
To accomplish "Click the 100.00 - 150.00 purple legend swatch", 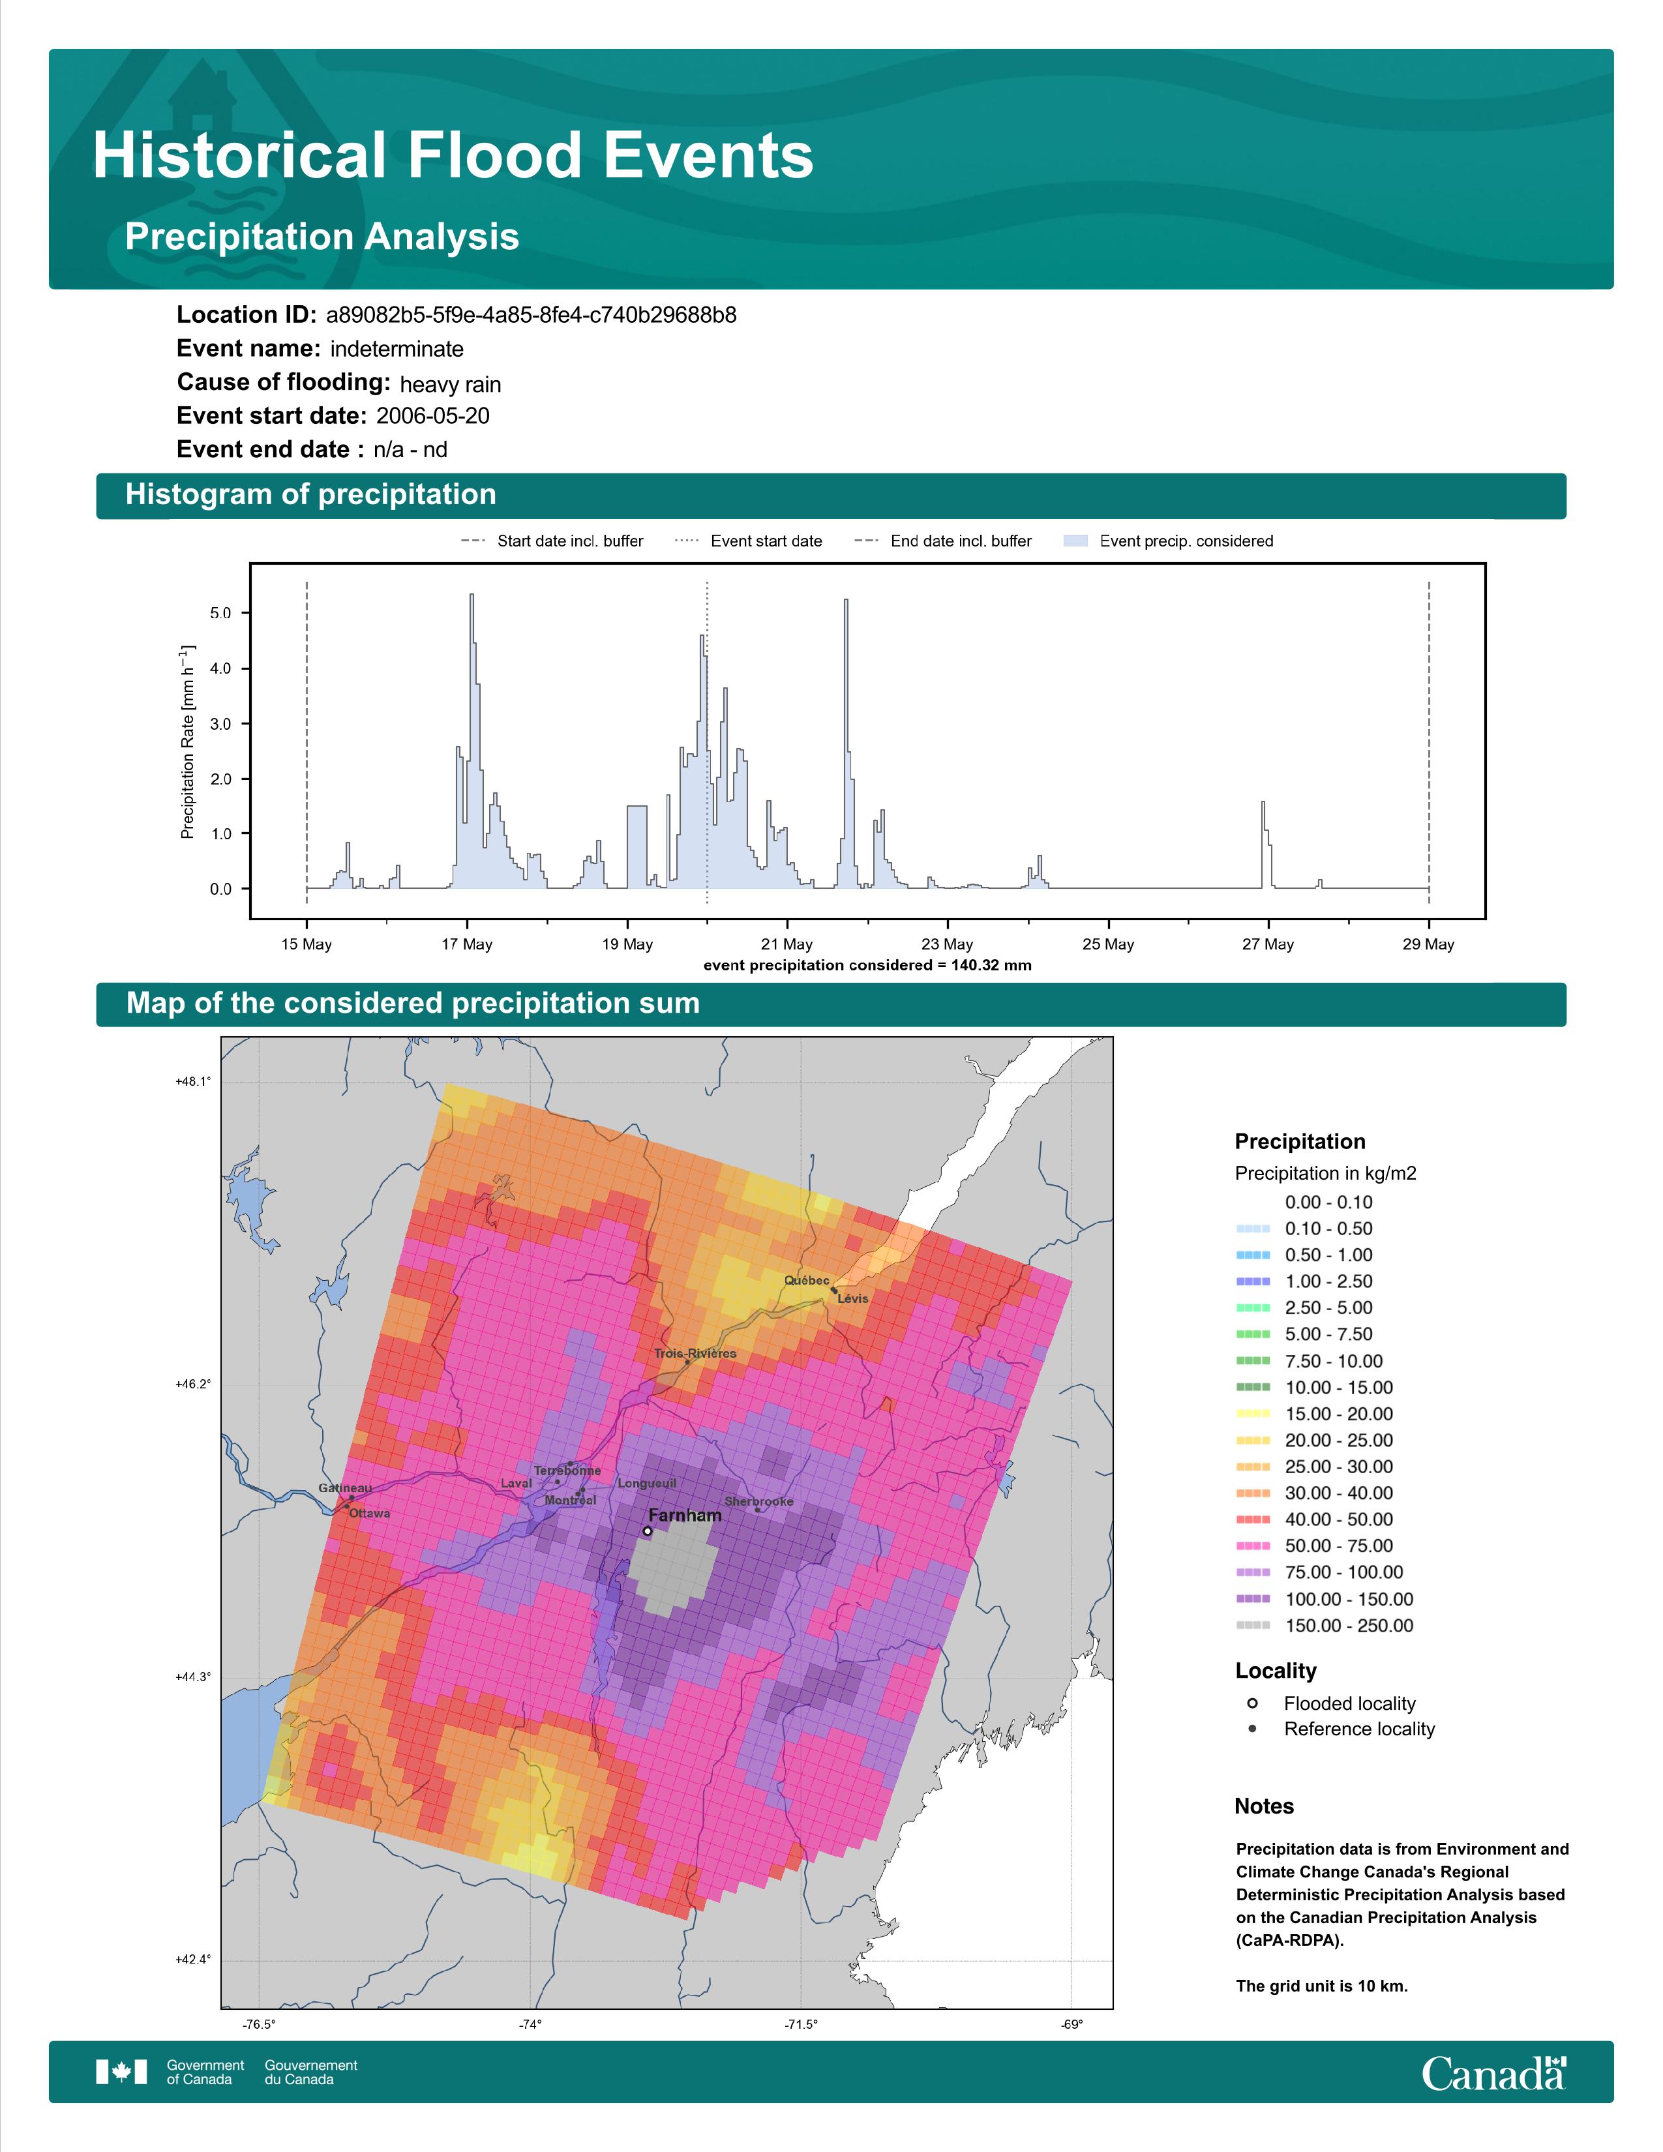I will [1253, 1598].
